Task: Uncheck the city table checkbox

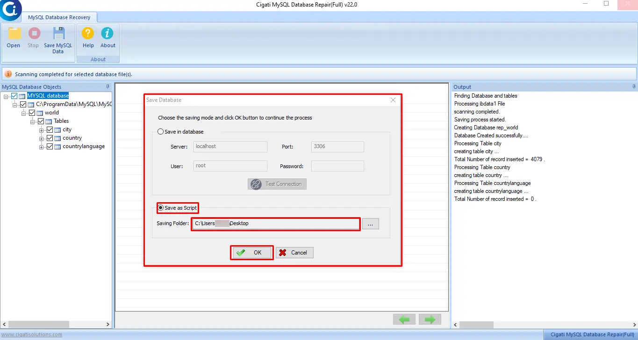Action: coord(50,130)
